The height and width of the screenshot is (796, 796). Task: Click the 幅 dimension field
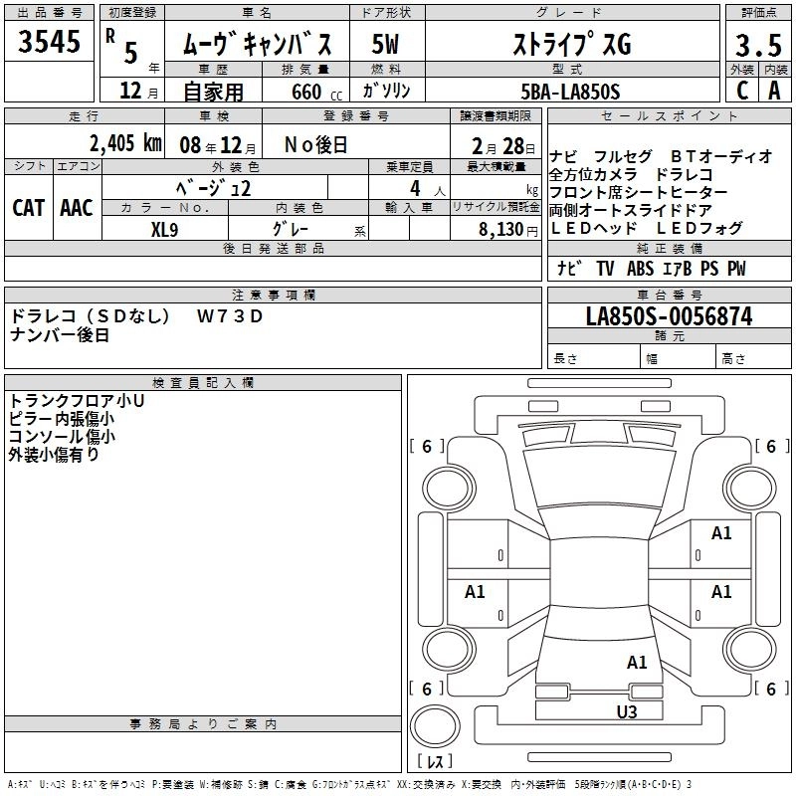click(x=679, y=356)
